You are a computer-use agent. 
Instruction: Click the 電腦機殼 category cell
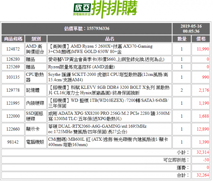[x=36, y=142]
